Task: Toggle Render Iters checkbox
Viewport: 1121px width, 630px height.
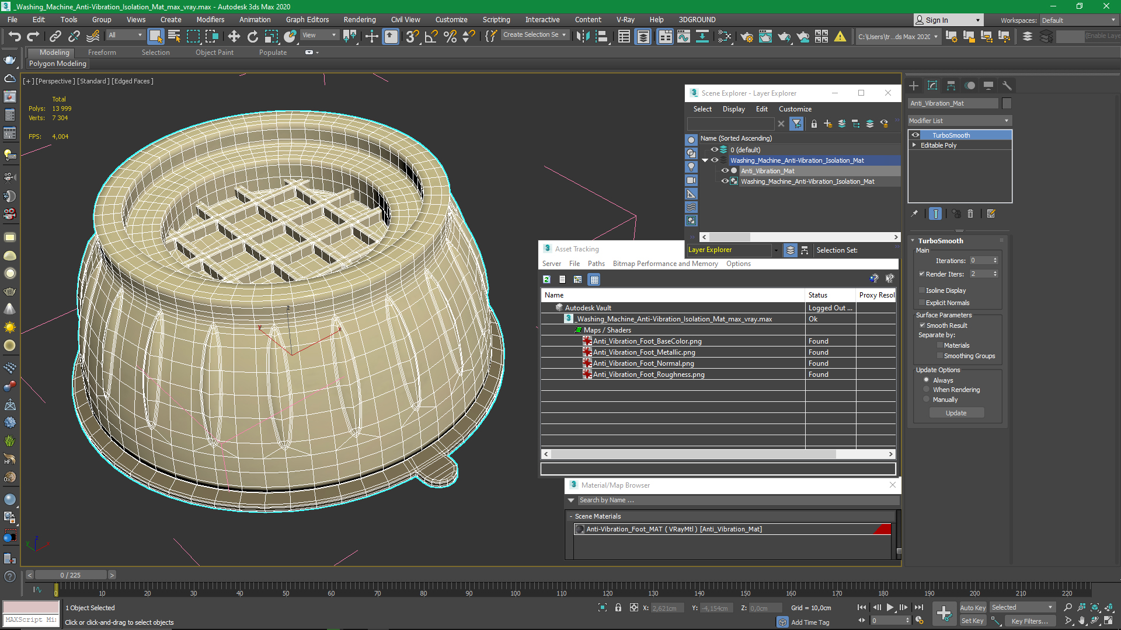Action: pos(922,274)
